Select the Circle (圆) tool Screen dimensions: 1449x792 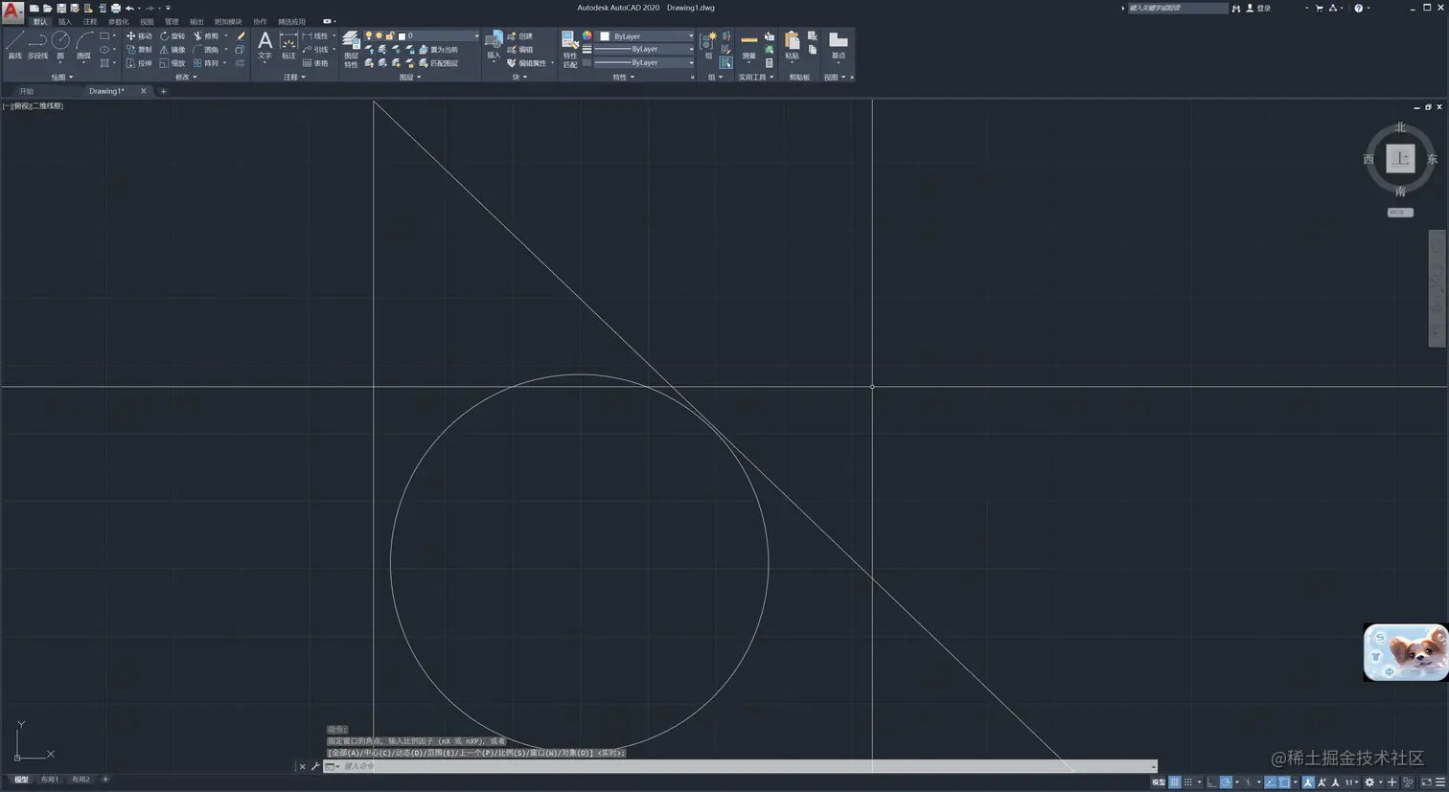60,44
